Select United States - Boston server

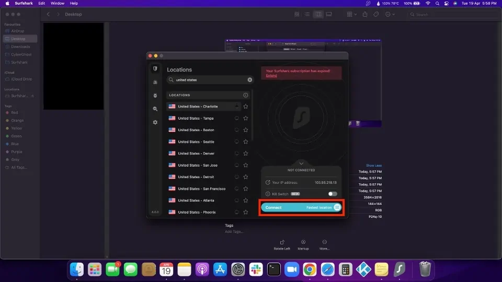(x=203, y=130)
